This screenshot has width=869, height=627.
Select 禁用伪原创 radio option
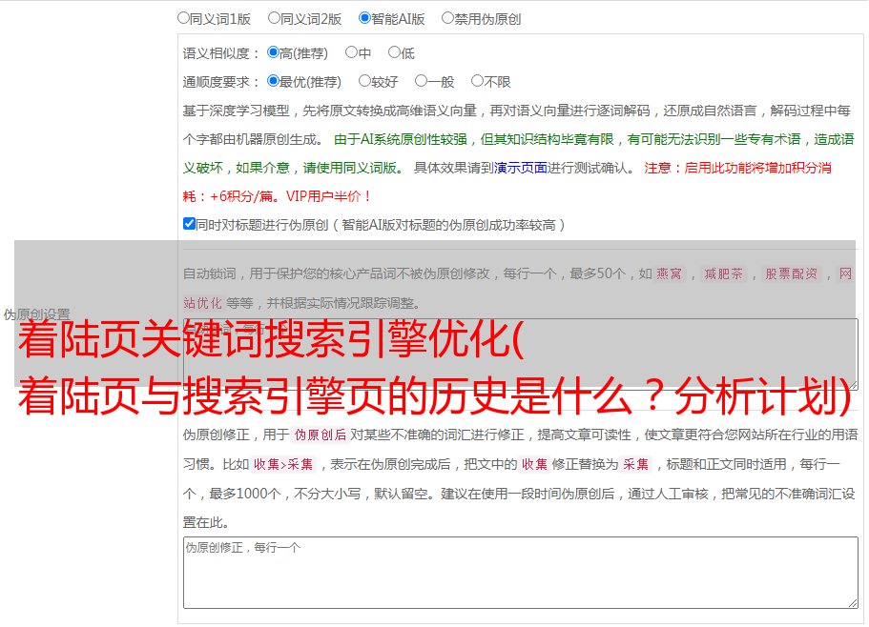point(447,18)
